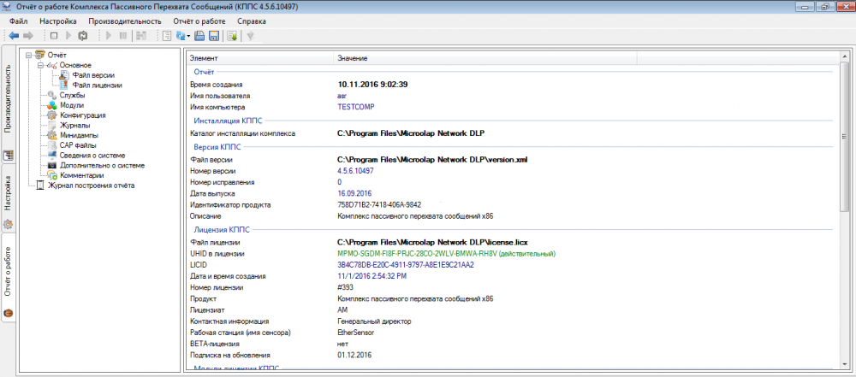Click the blue refresh report icon

(181, 36)
